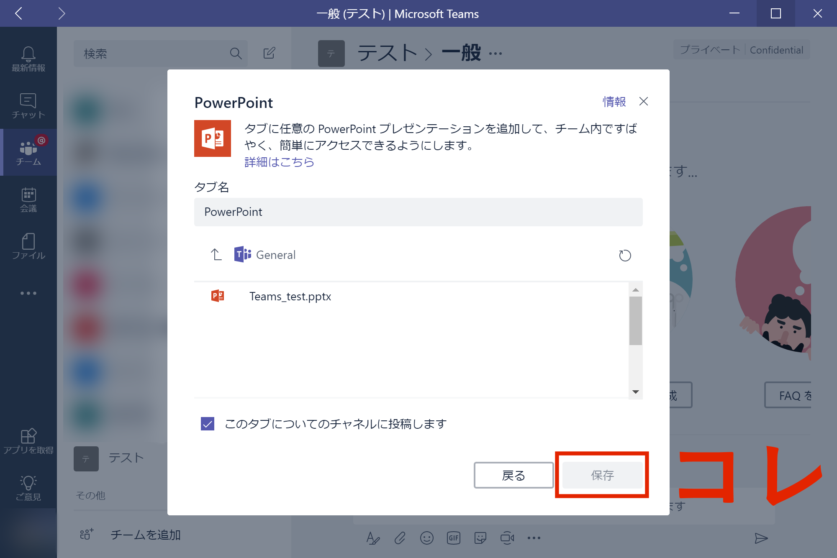The height and width of the screenshot is (558, 837).
Task: Click the タブ名 PowerPoint text field
Action: click(x=418, y=212)
